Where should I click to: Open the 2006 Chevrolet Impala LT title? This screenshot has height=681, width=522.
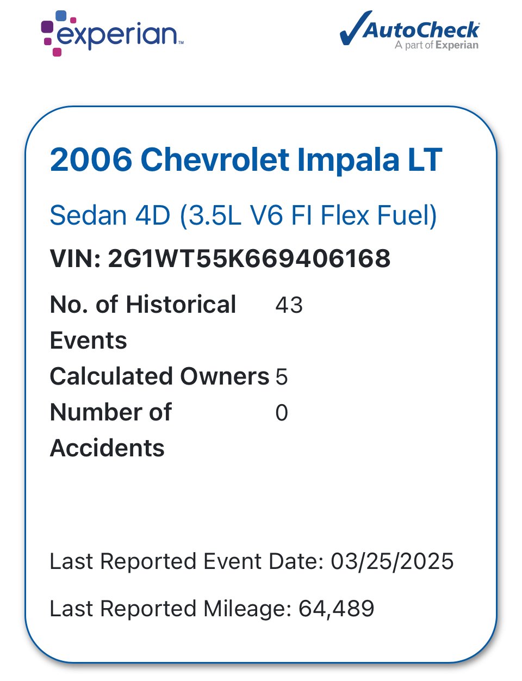[x=246, y=159]
